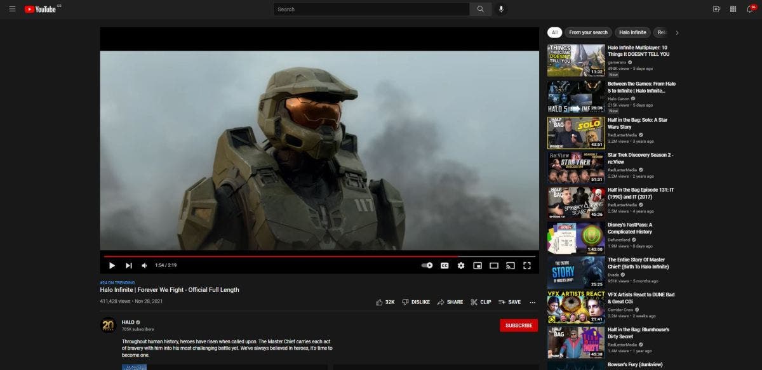762x370 pixels.
Task: Mute the video volume
Action: coord(144,265)
